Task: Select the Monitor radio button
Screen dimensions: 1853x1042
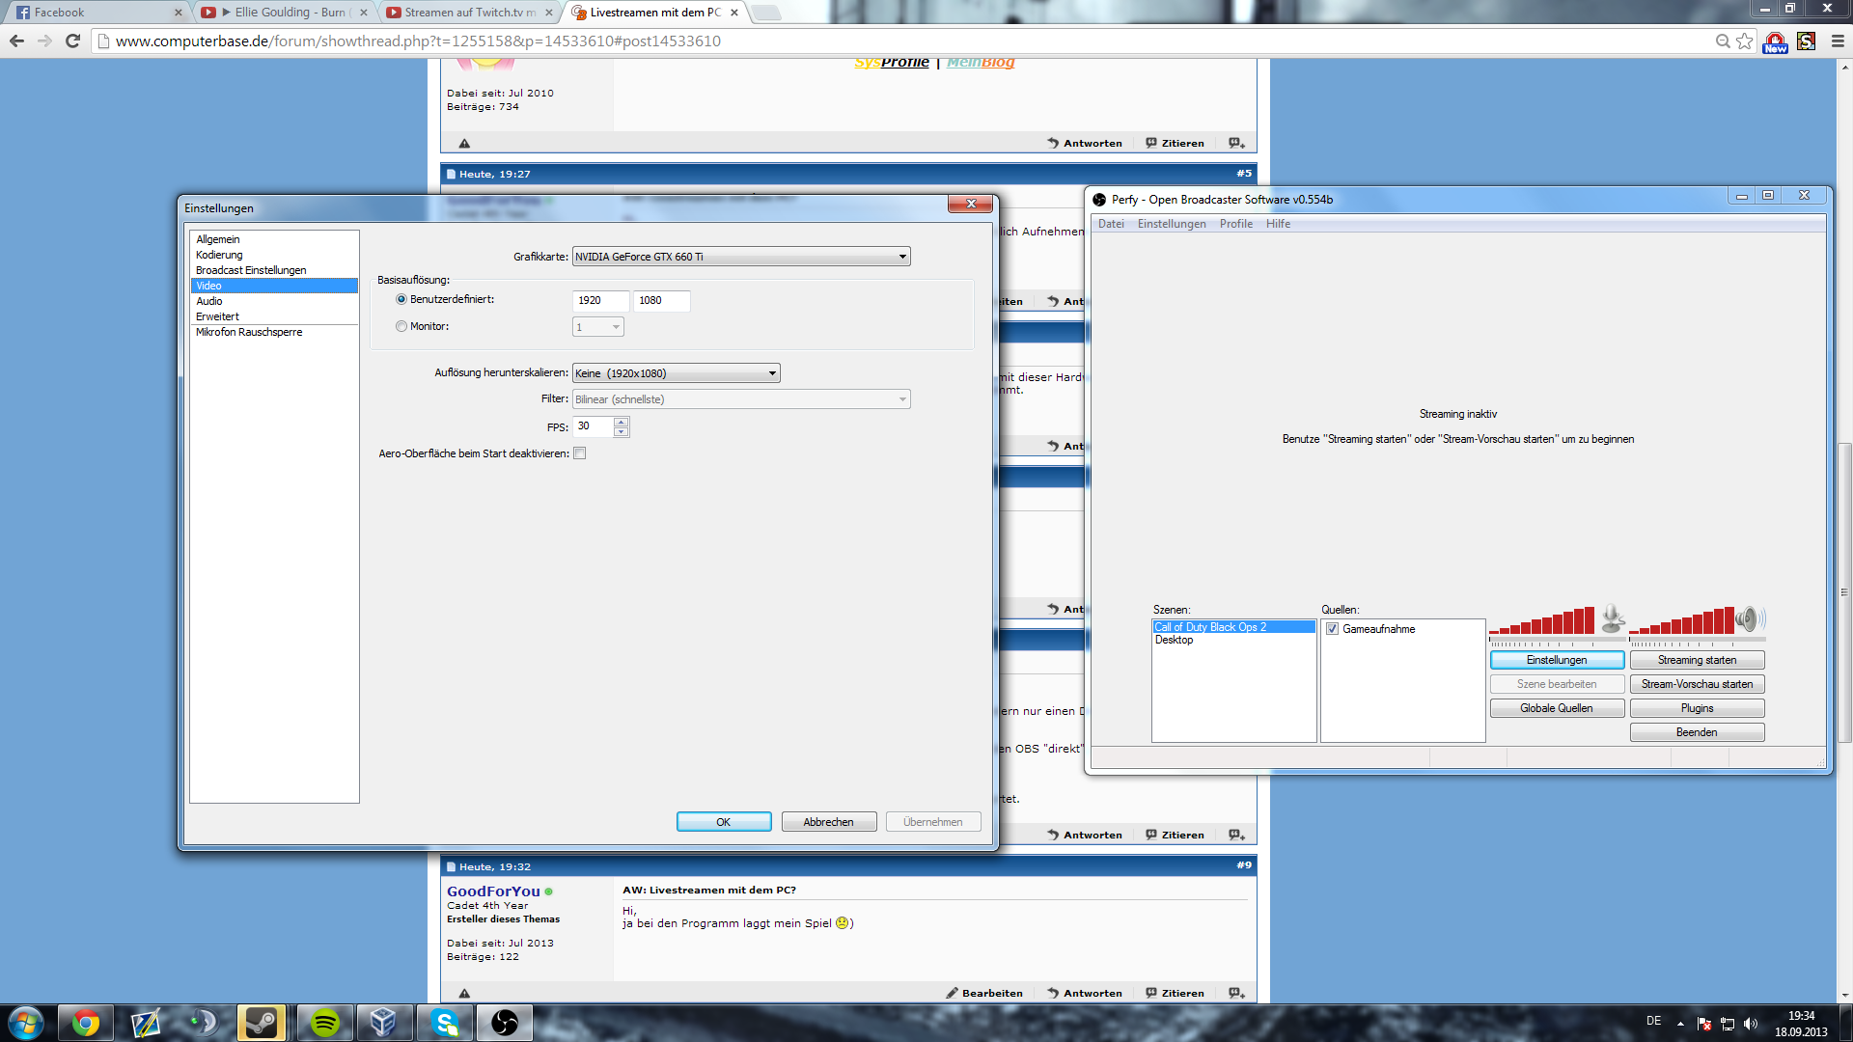Action: pos(401,327)
